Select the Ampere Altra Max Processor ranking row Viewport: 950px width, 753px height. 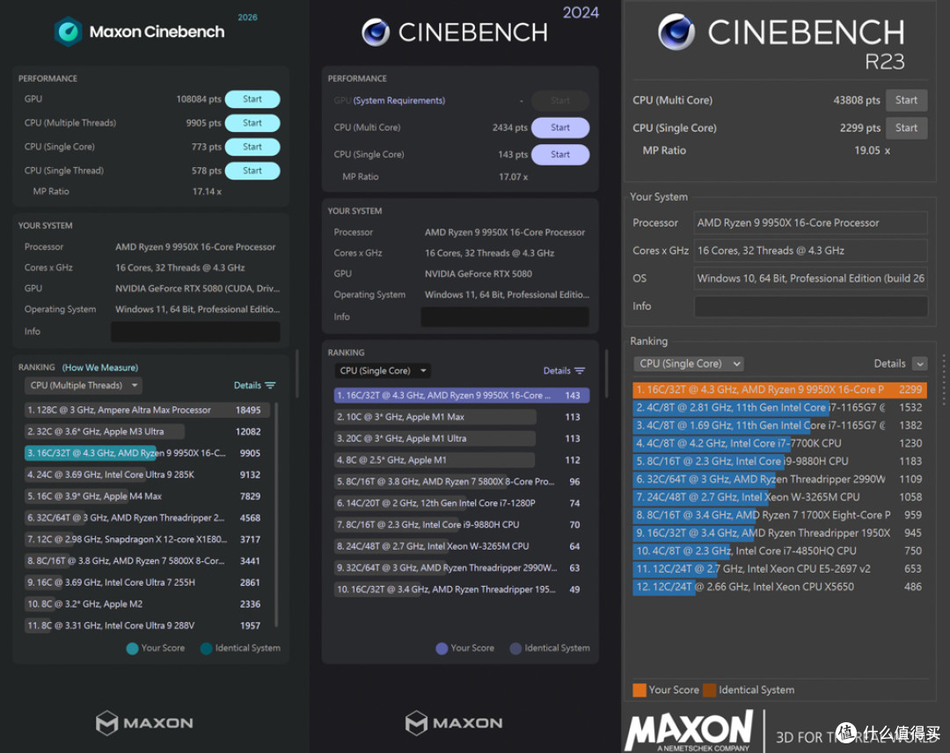coord(147,410)
